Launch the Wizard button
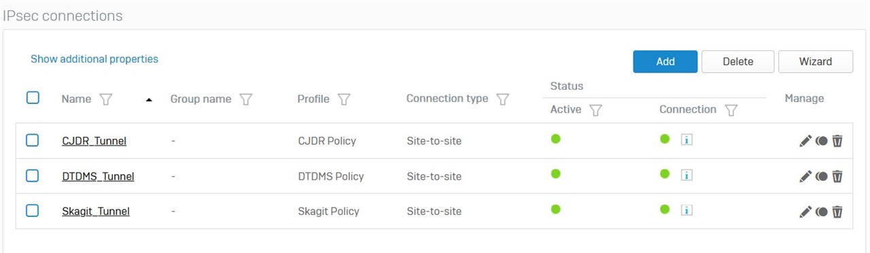 point(816,61)
